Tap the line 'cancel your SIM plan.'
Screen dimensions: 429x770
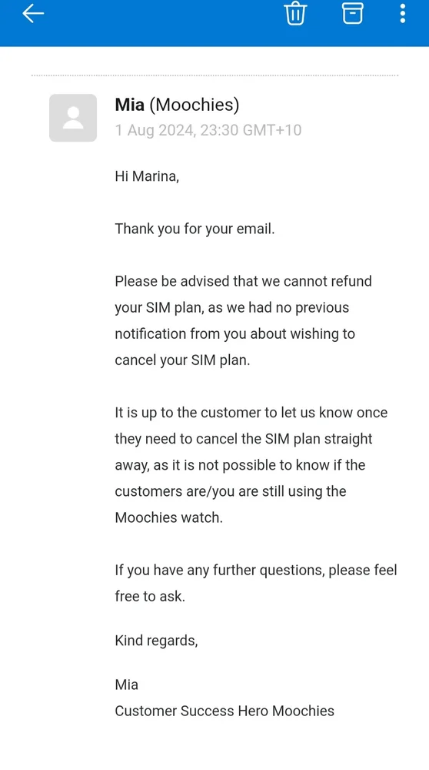pyautogui.click(x=182, y=360)
